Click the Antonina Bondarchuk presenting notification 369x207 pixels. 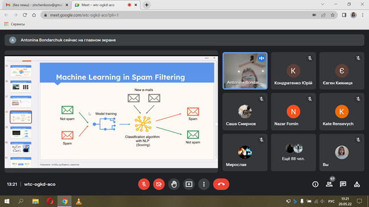(184, 40)
